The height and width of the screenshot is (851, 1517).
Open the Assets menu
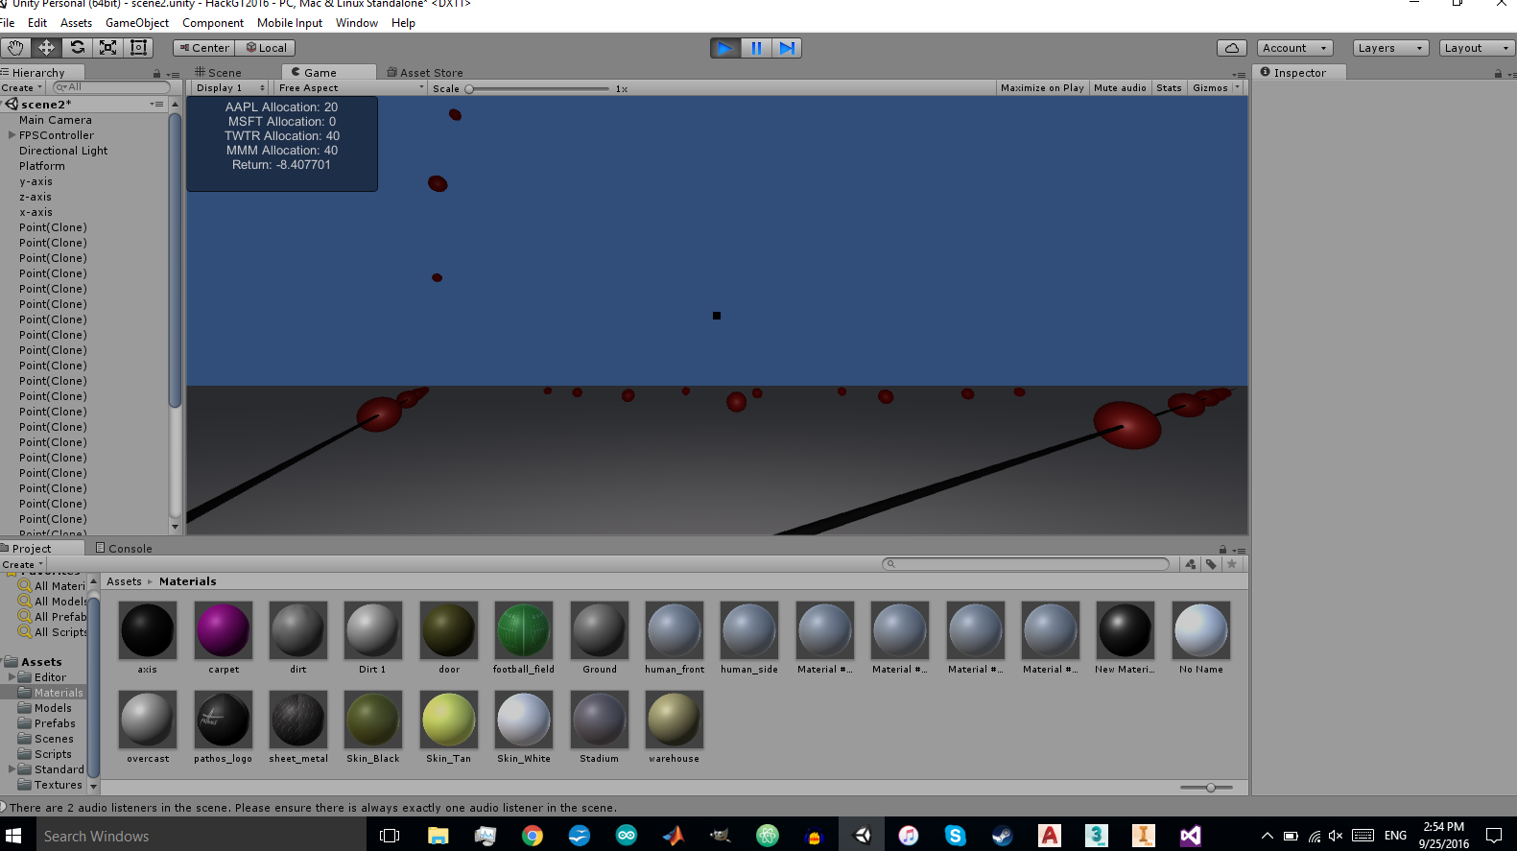(x=76, y=23)
